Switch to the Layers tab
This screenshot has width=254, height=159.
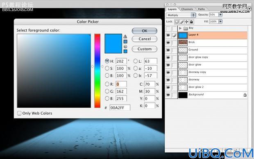[172, 9]
